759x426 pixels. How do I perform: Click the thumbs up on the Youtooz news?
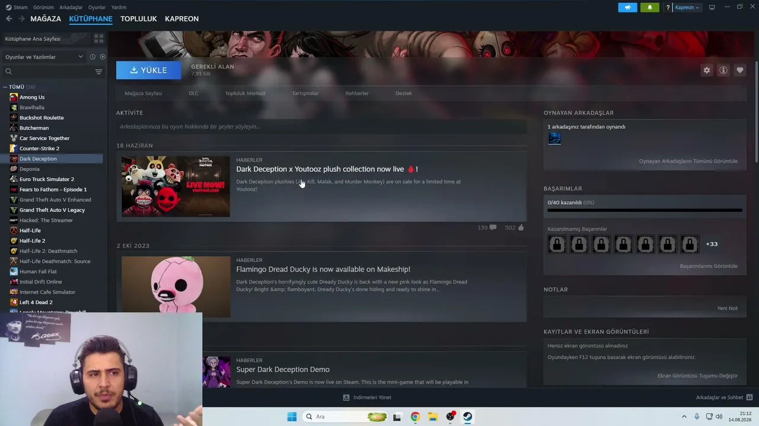coord(521,227)
